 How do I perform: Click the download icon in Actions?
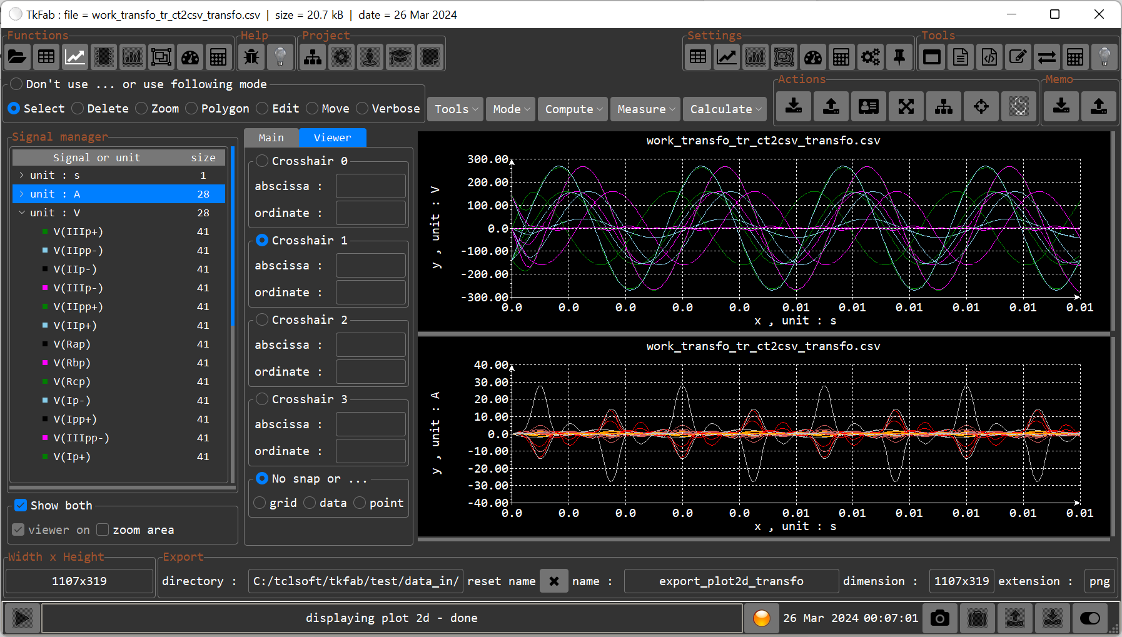pos(794,106)
